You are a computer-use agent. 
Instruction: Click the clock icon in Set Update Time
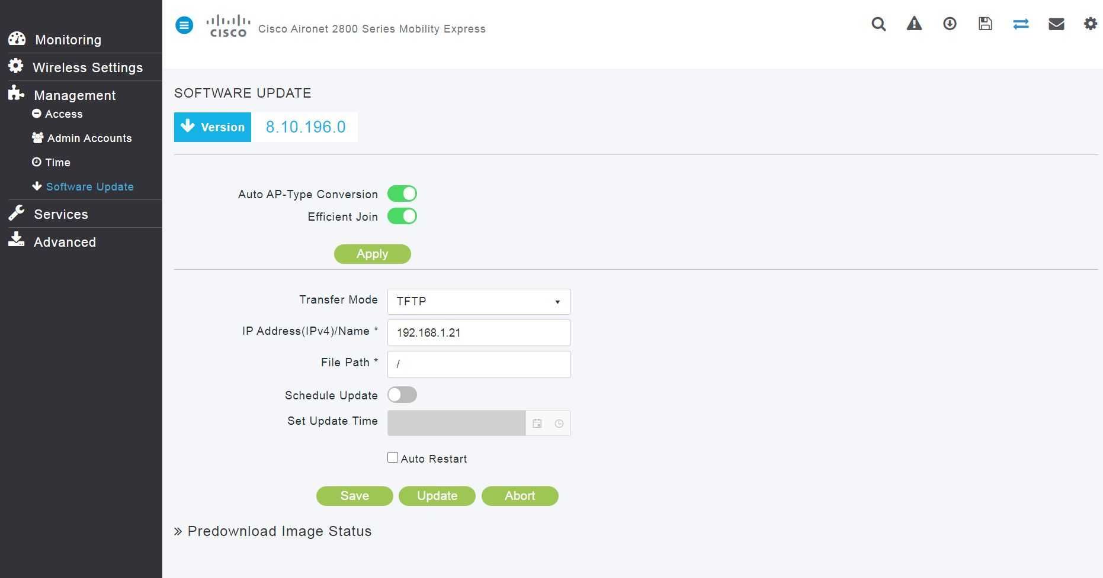pyautogui.click(x=559, y=424)
